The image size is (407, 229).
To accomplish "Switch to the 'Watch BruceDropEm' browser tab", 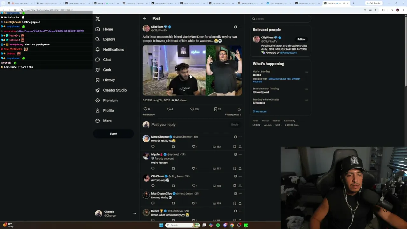I will coord(48,3).
